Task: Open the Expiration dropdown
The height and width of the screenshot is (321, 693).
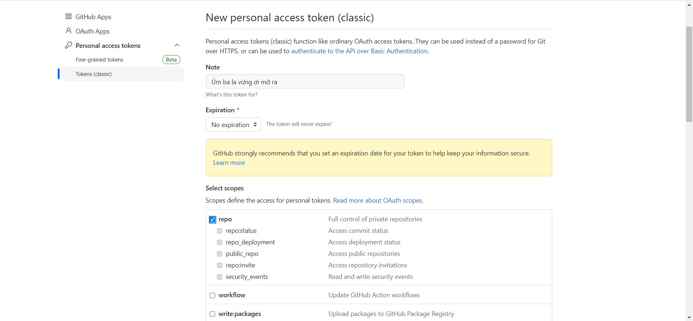Action: (233, 125)
